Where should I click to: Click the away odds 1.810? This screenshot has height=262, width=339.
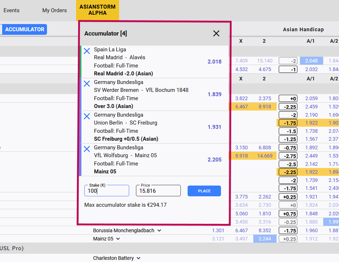(265, 214)
